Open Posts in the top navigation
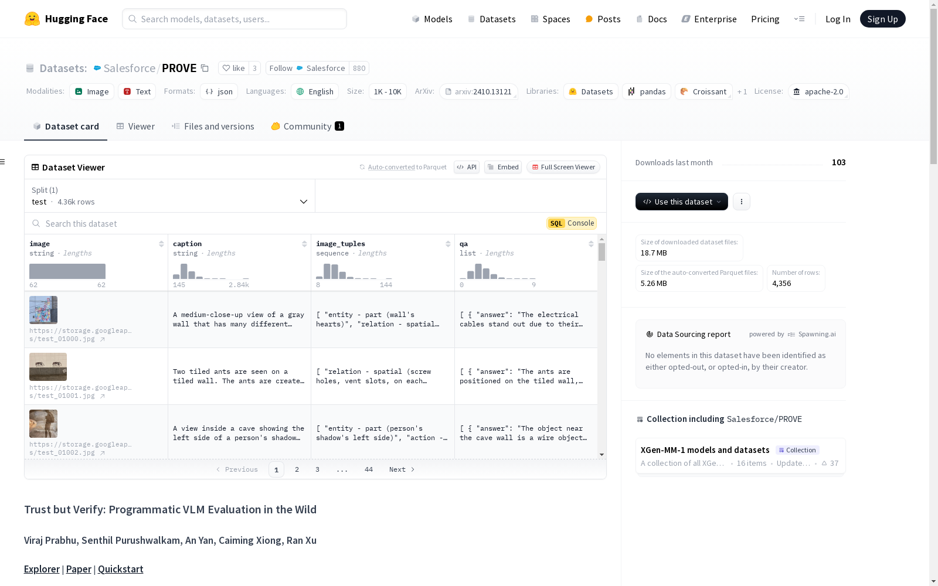This screenshot has height=586, width=938. [x=603, y=19]
